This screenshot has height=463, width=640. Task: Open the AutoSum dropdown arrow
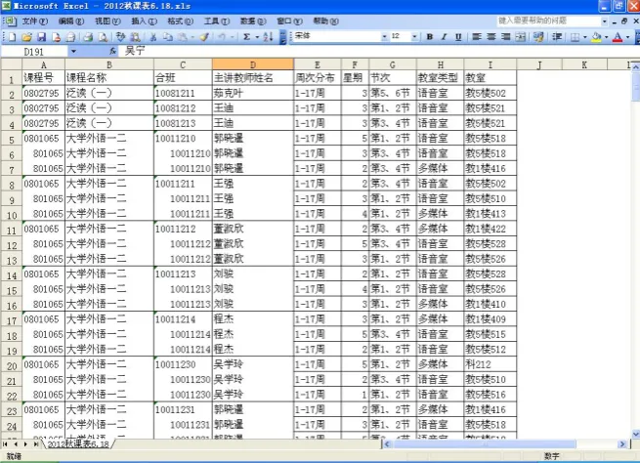[x=257, y=37]
